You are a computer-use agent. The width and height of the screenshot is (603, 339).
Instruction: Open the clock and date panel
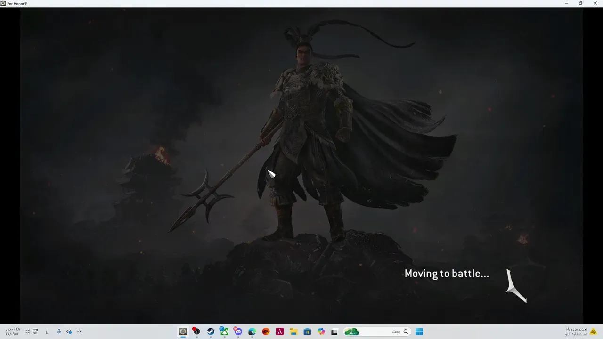pos(12,331)
